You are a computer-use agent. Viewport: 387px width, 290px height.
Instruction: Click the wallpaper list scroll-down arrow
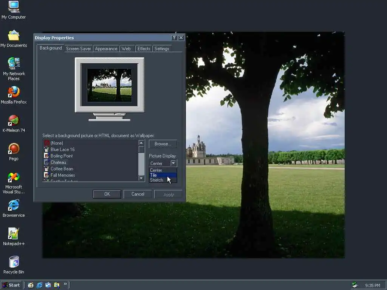(141, 178)
